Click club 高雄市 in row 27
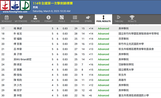The image size is (161, 98). [x=122, y=80]
